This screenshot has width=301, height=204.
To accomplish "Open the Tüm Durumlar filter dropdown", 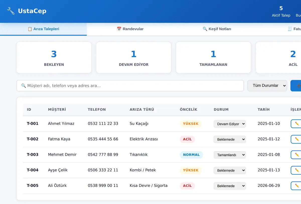I will [x=267, y=86].
